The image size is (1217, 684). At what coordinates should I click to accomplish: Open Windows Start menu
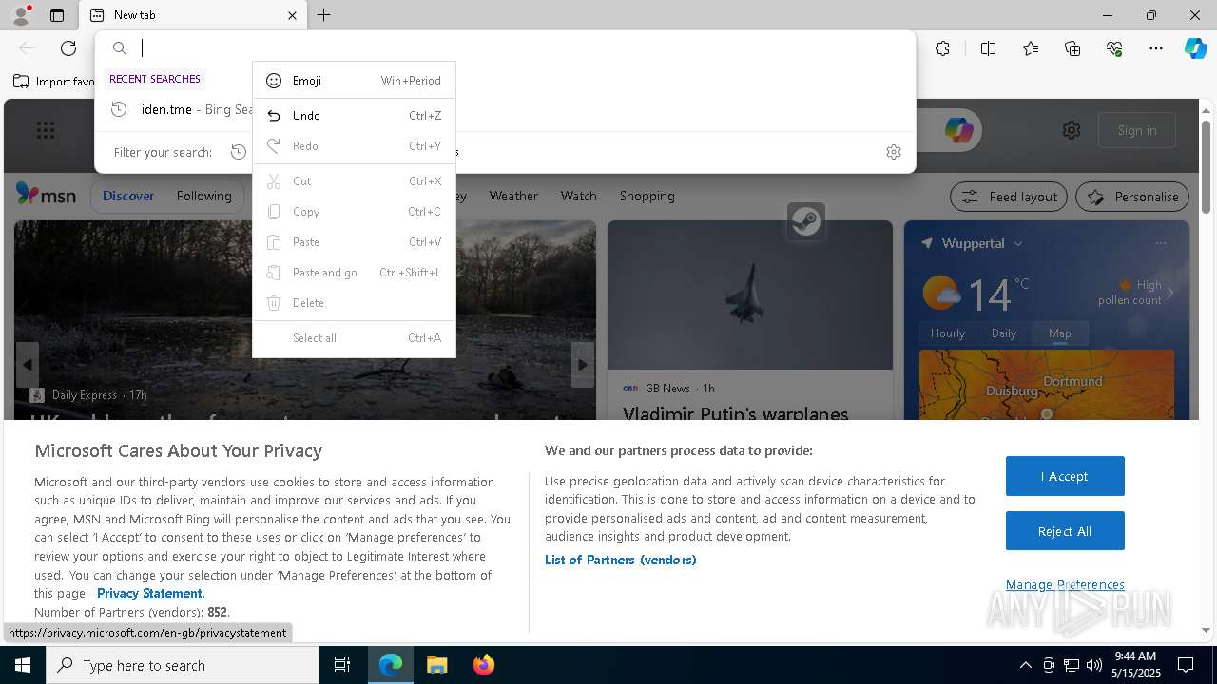(x=23, y=665)
